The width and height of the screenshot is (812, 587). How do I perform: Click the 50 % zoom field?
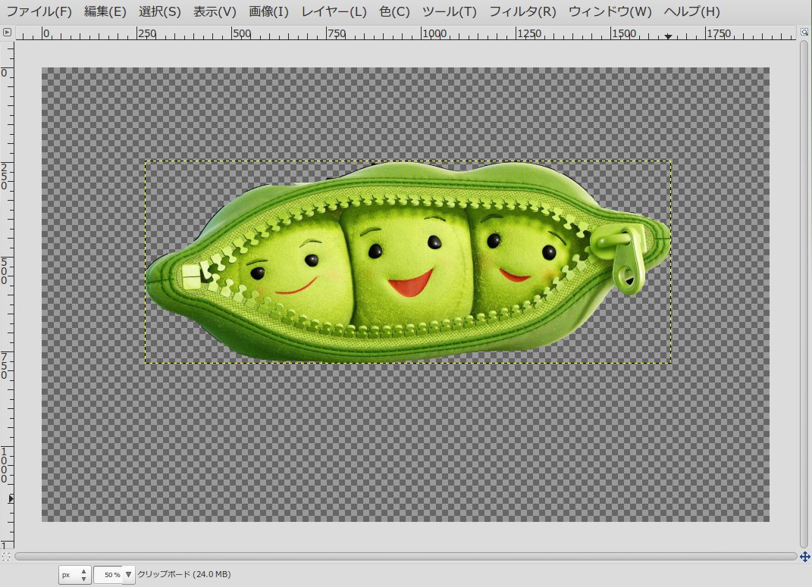click(108, 575)
